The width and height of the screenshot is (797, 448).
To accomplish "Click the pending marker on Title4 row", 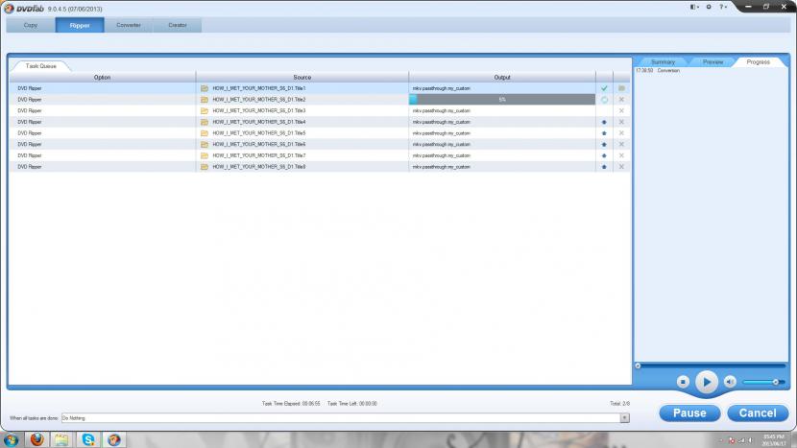I will (604, 122).
